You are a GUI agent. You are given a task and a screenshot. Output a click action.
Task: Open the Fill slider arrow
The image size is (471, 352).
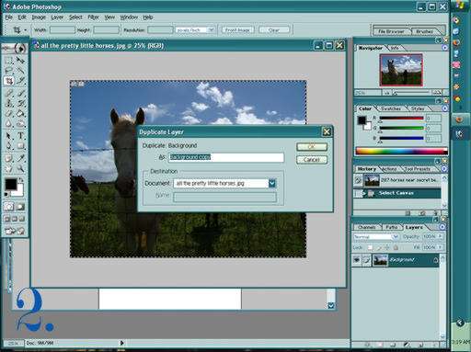pos(440,247)
